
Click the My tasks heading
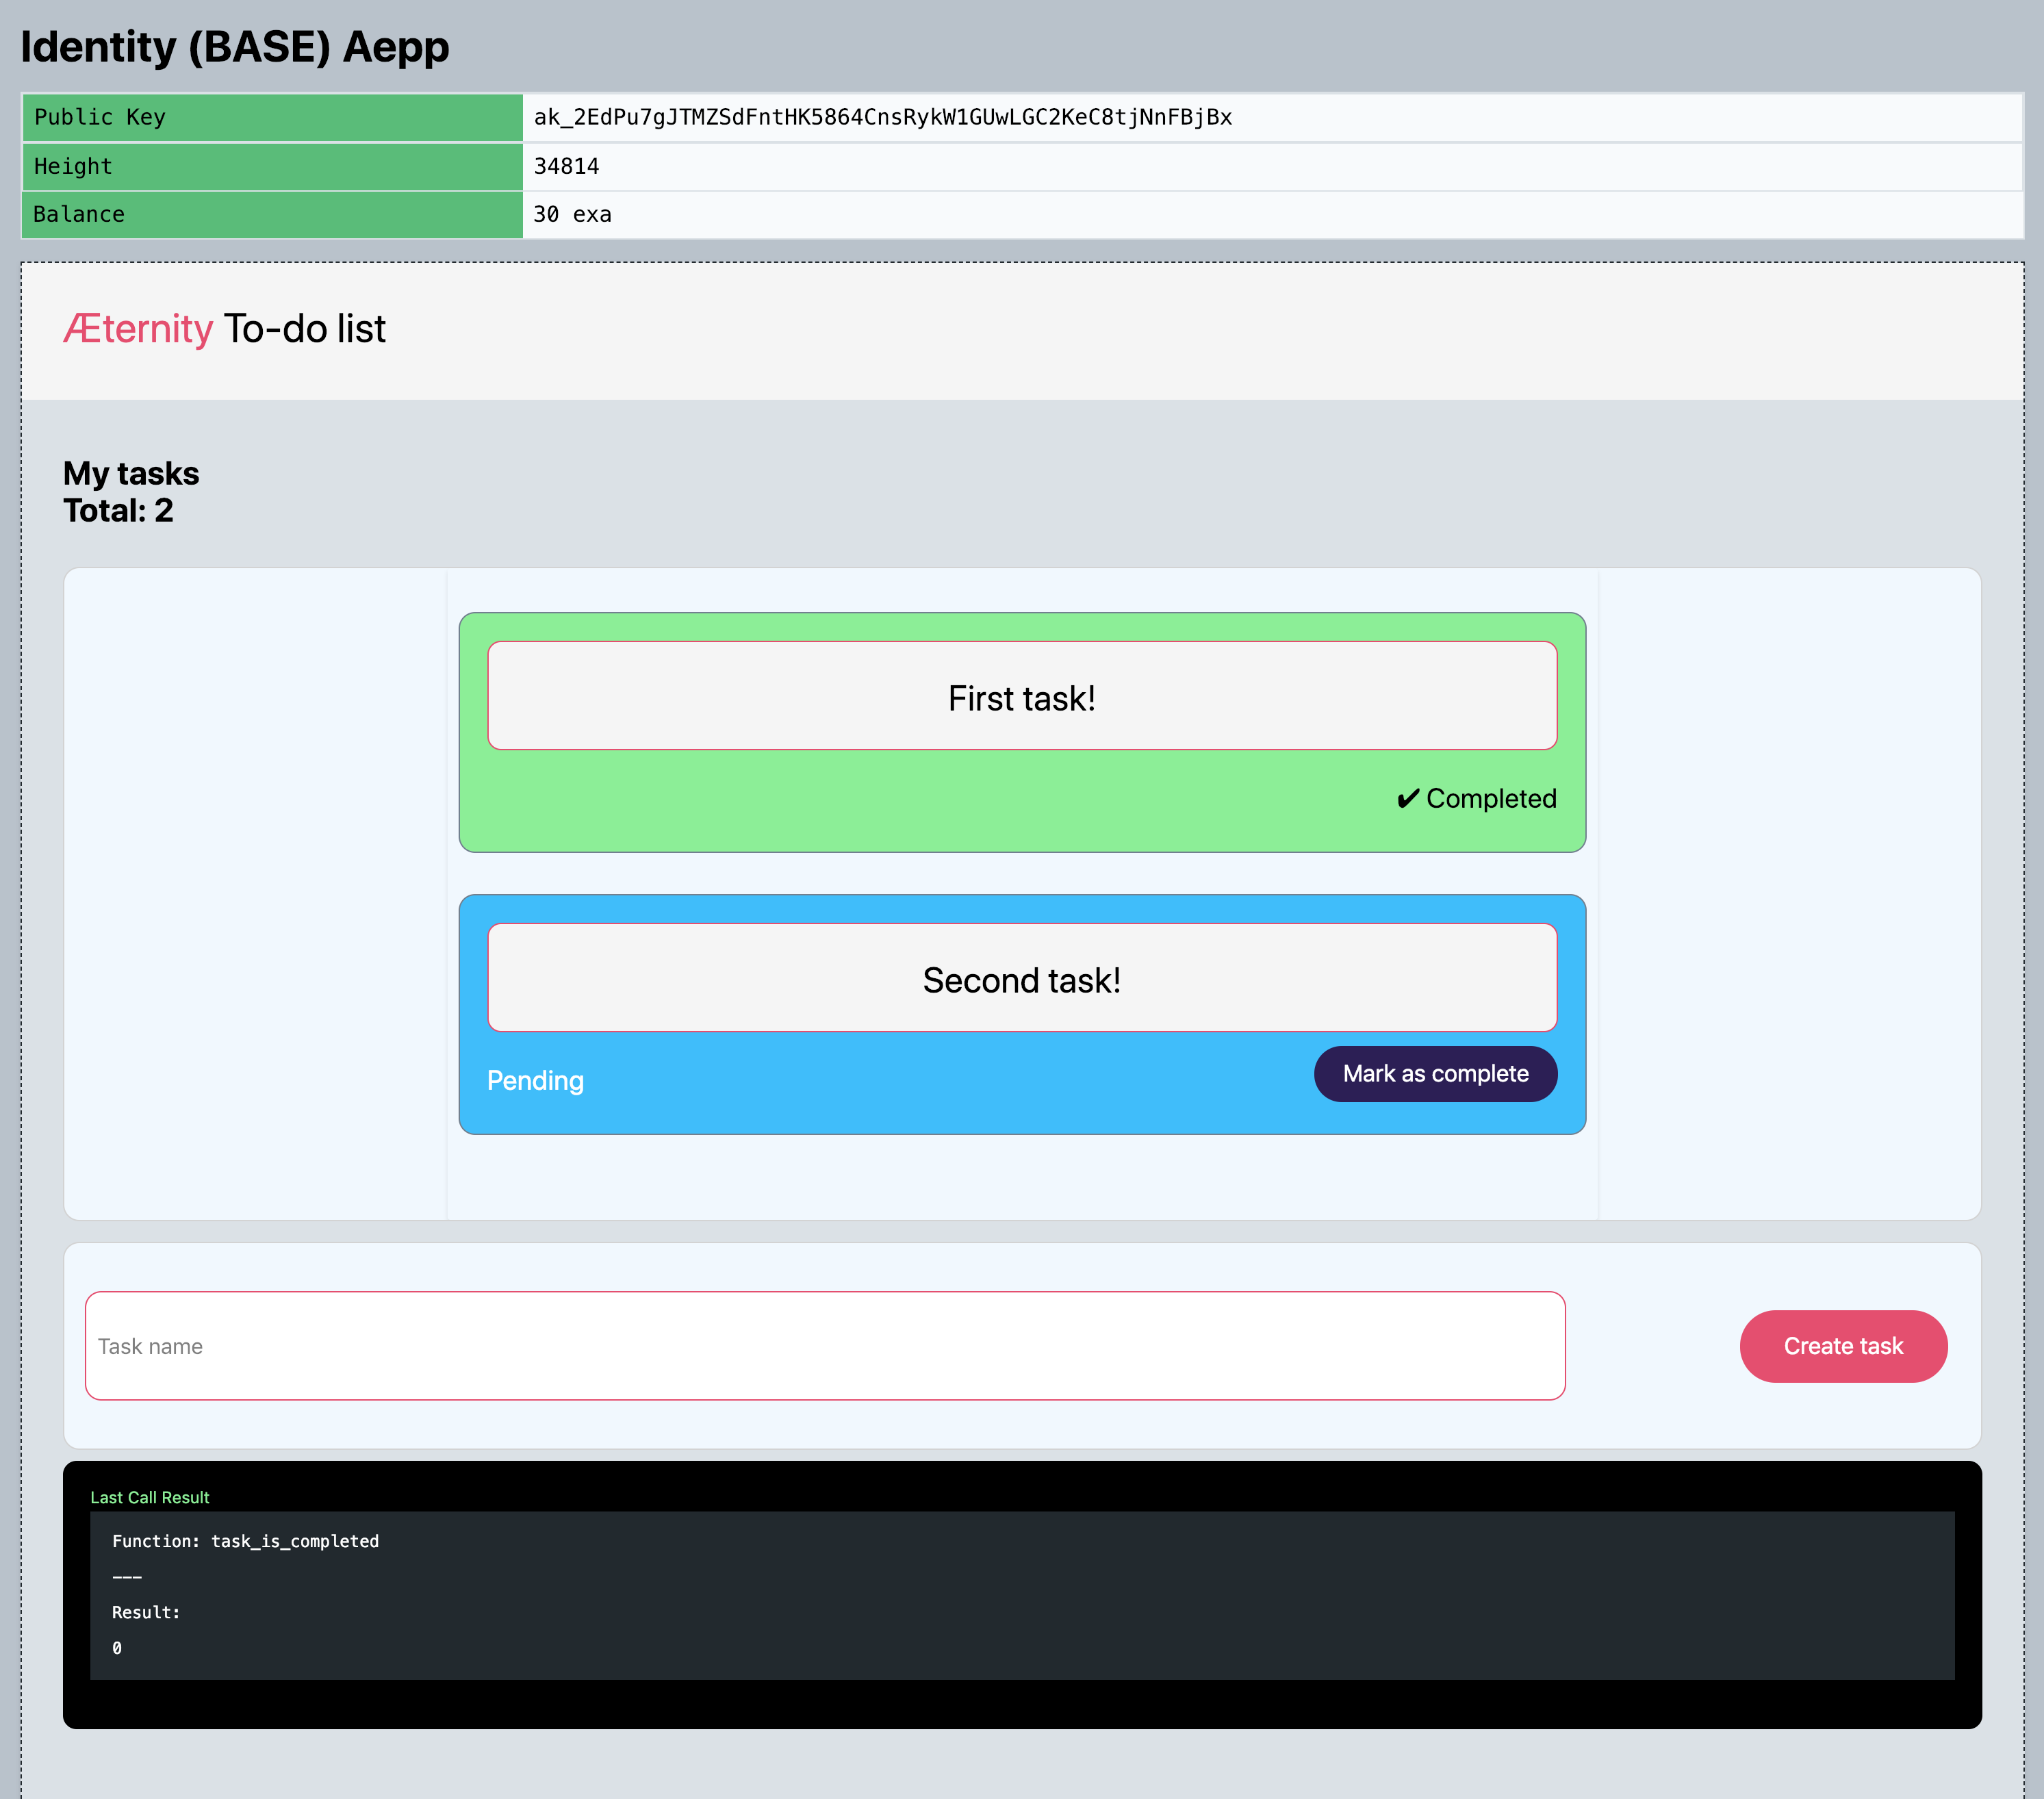(131, 473)
